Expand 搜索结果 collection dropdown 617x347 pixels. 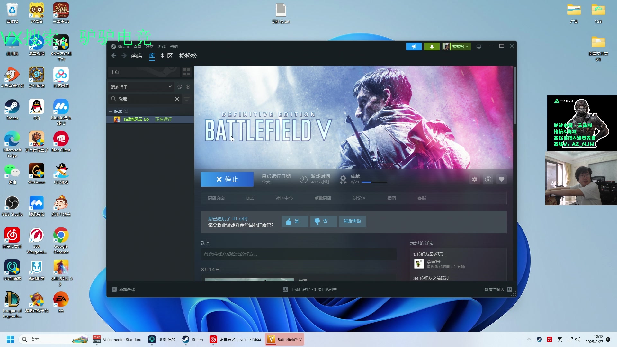[x=141, y=87]
